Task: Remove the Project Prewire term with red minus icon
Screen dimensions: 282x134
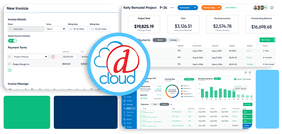Action: pyautogui.click(x=53, y=57)
